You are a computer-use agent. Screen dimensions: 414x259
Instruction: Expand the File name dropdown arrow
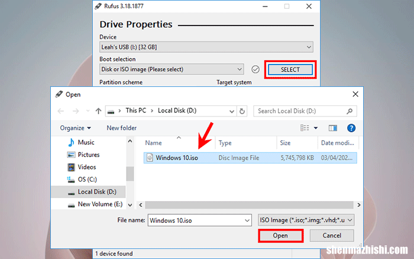247,221
